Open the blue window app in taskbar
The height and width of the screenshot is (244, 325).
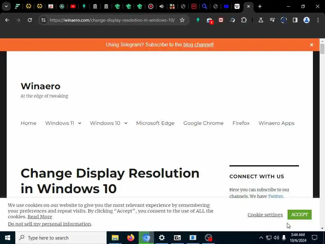click(193, 238)
